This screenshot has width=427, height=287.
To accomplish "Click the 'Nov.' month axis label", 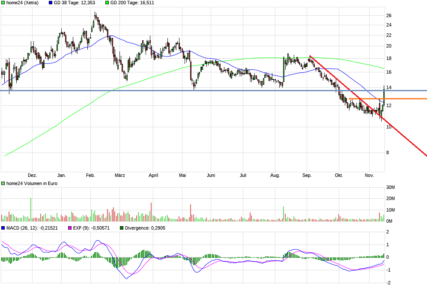I will pyautogui.click(x=370, y=175).
